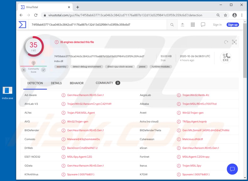
Task: Open the Chrome profile account icon
Action: (x=235, y=15)
